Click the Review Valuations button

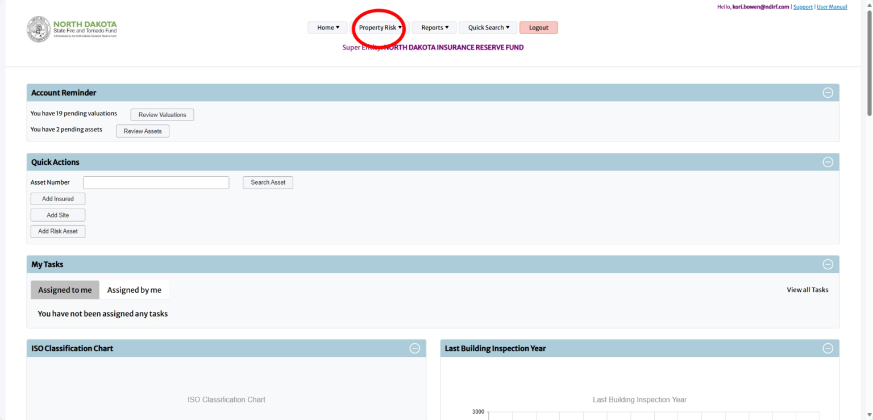pyautogui.click(x=161, y=114)
